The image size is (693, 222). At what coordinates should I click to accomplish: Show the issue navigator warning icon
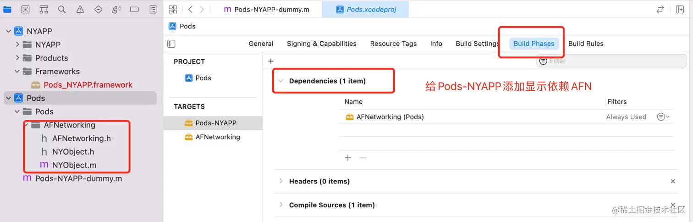(80, 10)
